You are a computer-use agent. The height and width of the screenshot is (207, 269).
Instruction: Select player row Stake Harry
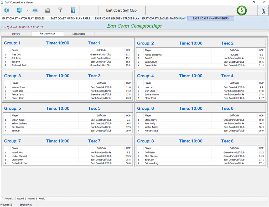(201, 120)
